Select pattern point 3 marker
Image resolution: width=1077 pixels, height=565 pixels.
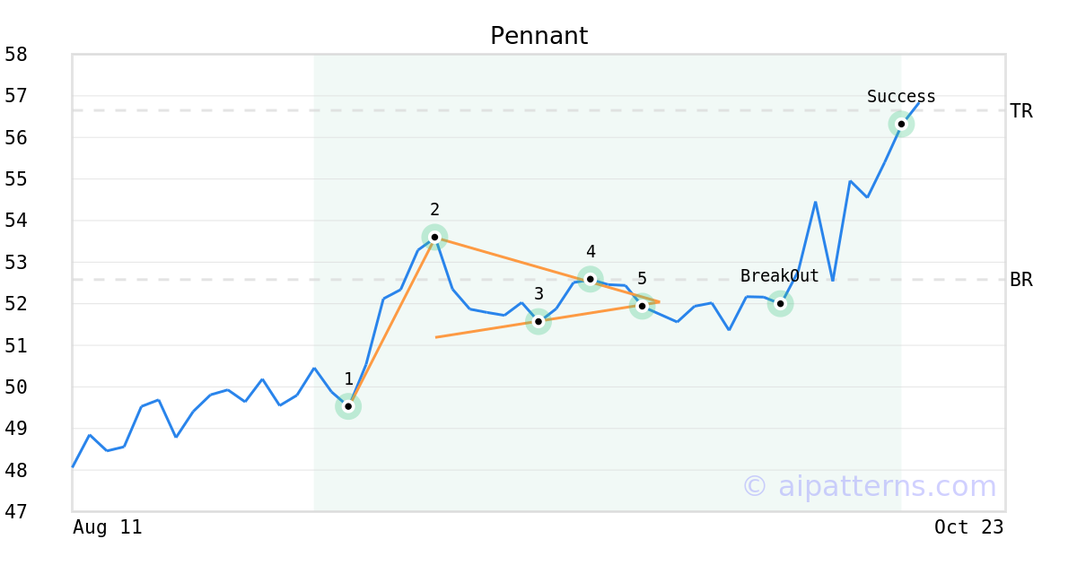point(538,321)
